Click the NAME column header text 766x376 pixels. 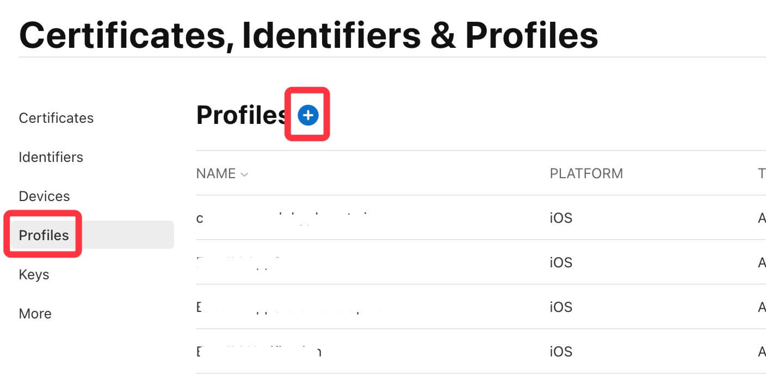(216, 174)
